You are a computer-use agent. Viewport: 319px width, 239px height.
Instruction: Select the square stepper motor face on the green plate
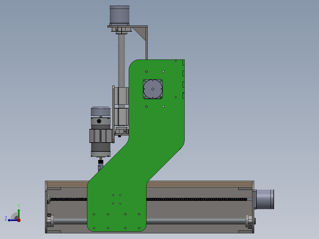153,89
